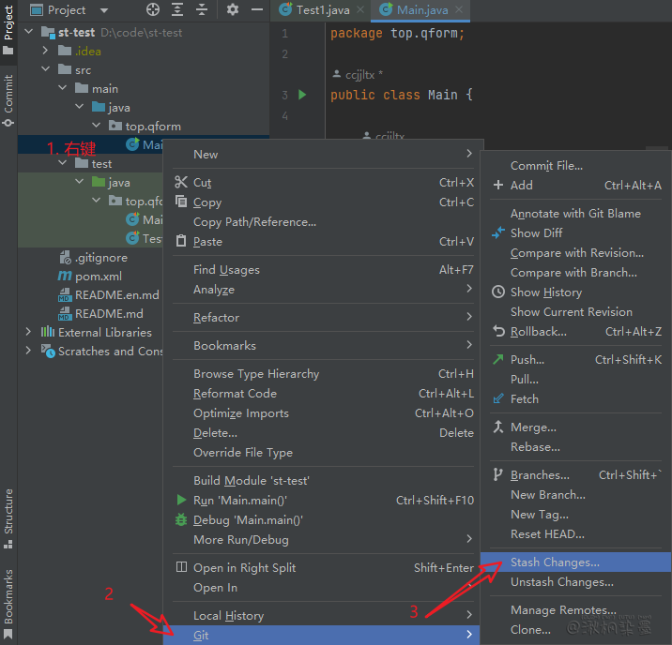Close the Test1.java editor tab
This screenshot has height=645, width=672.
click(x=359, y=10)
